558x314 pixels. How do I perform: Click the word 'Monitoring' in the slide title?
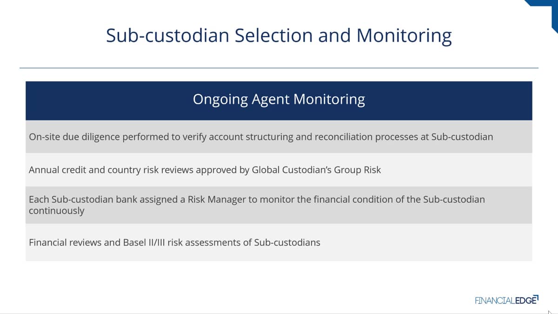point(404,36)
